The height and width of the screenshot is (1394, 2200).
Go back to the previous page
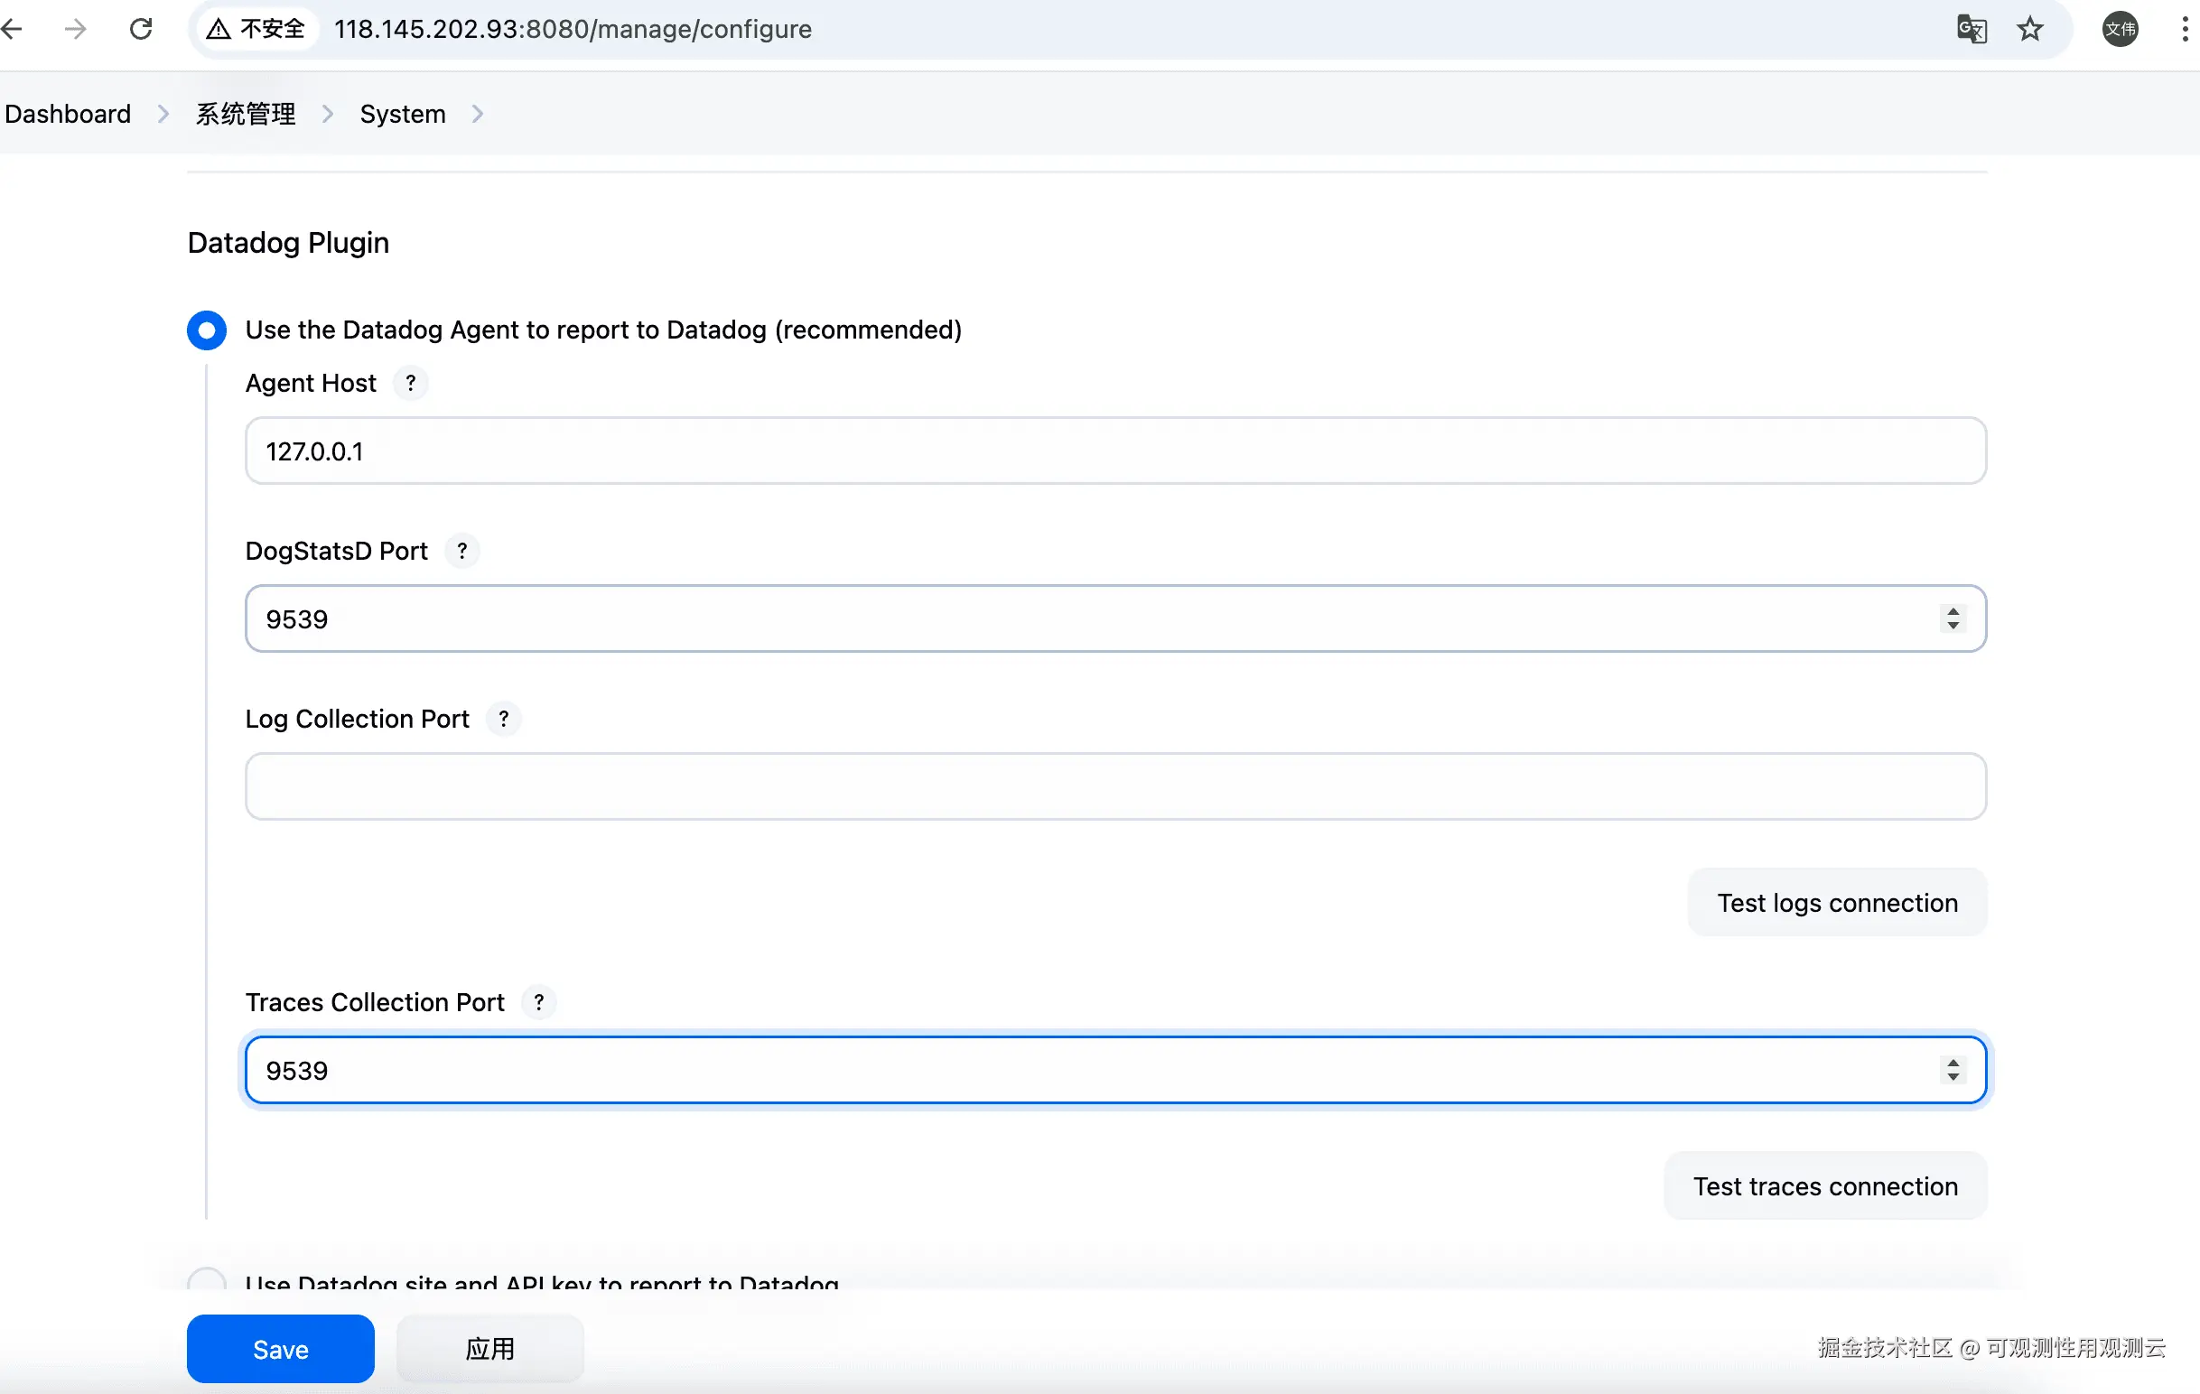12,29
